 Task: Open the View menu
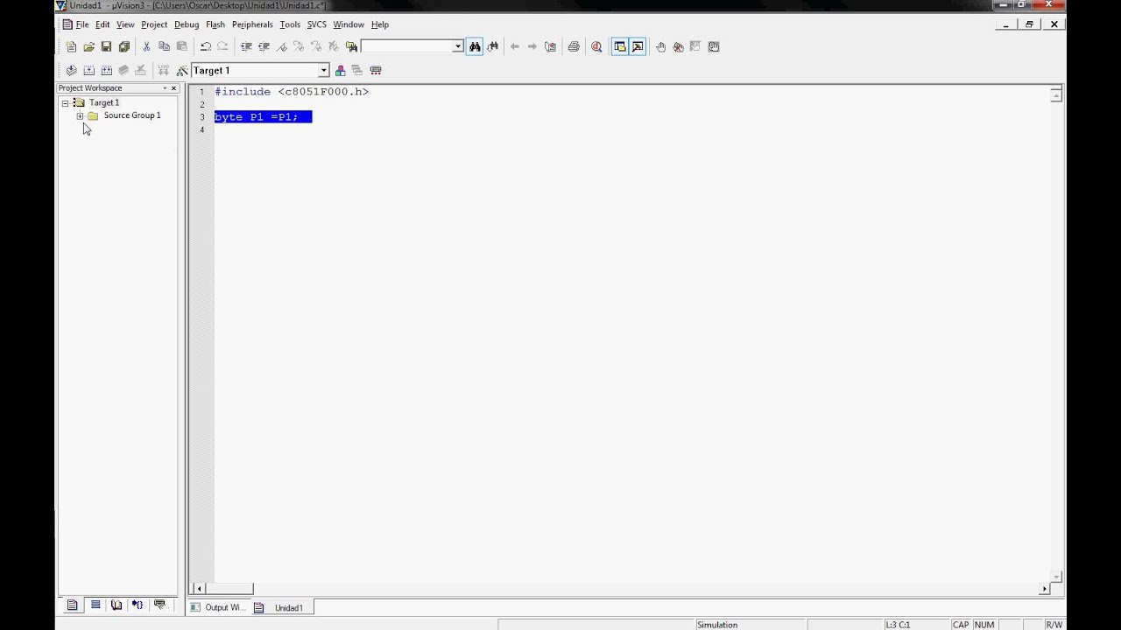tap(125, 24)
